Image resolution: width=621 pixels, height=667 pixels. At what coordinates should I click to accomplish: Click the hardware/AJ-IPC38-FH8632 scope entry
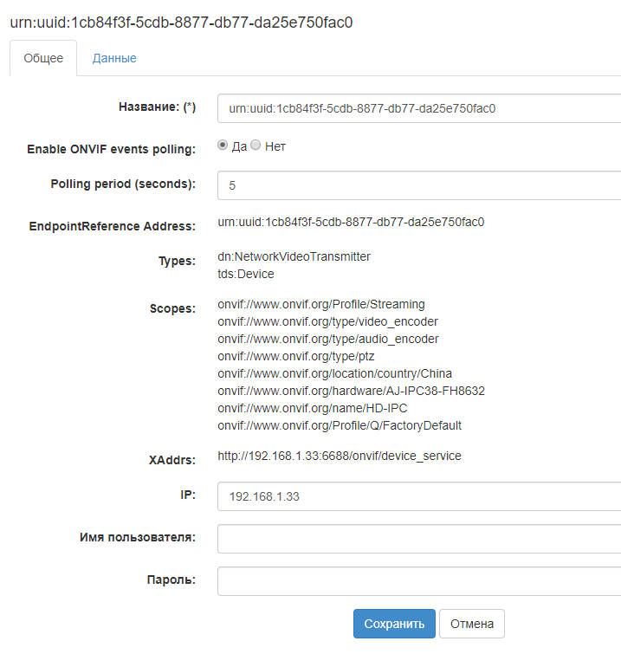[x=351, y=391]
